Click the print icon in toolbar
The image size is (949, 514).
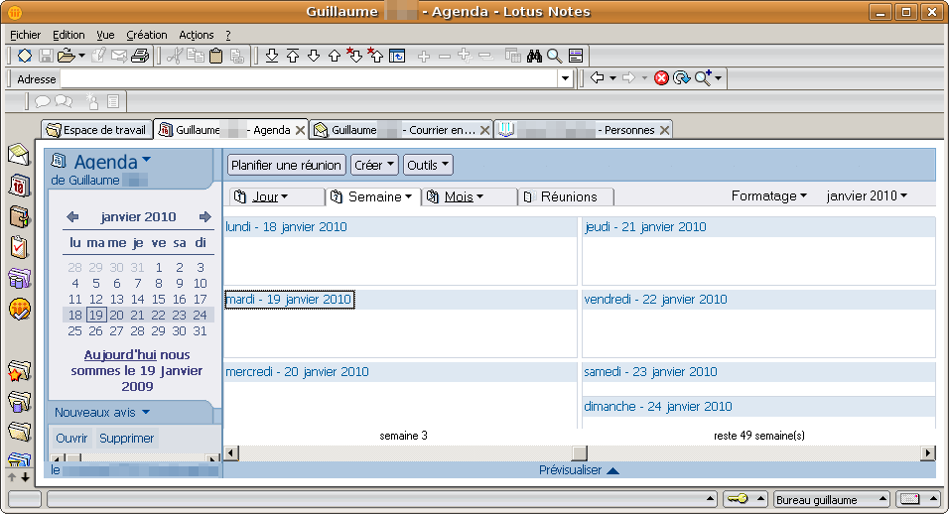click(140, 56)
